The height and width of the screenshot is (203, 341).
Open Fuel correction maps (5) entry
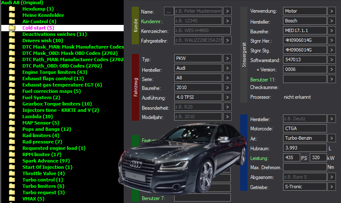[52, 91]
